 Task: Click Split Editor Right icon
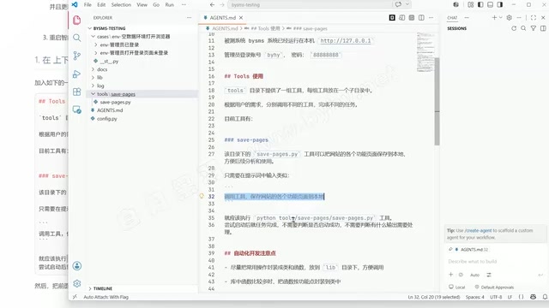(x=421, y=17)
